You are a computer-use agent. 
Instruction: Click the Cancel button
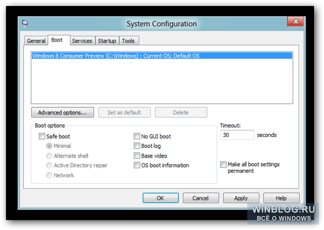[201, 198]
